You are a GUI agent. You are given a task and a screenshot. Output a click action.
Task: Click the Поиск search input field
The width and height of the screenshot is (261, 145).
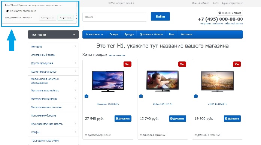click(115, 17)
